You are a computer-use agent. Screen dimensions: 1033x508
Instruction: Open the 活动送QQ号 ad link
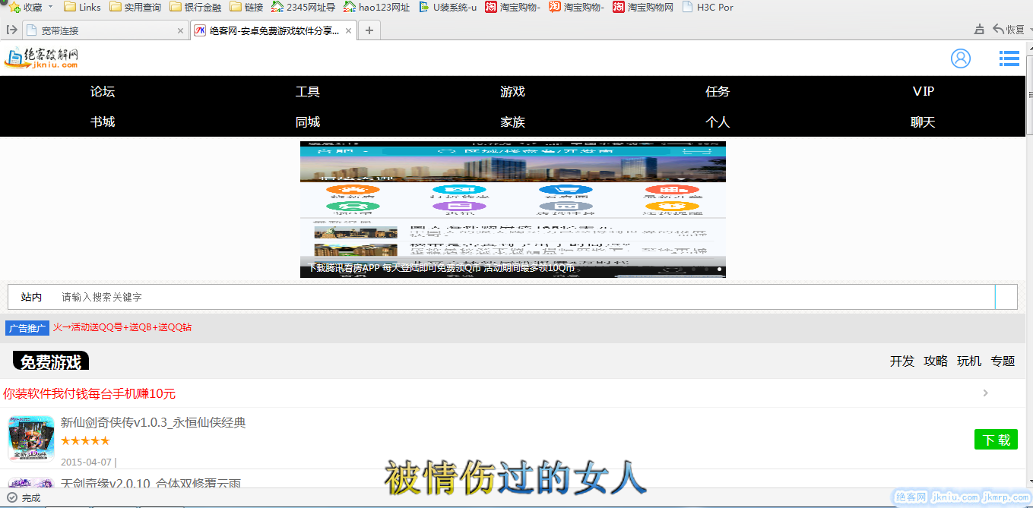pyautogui.click(x=122, y=327)
